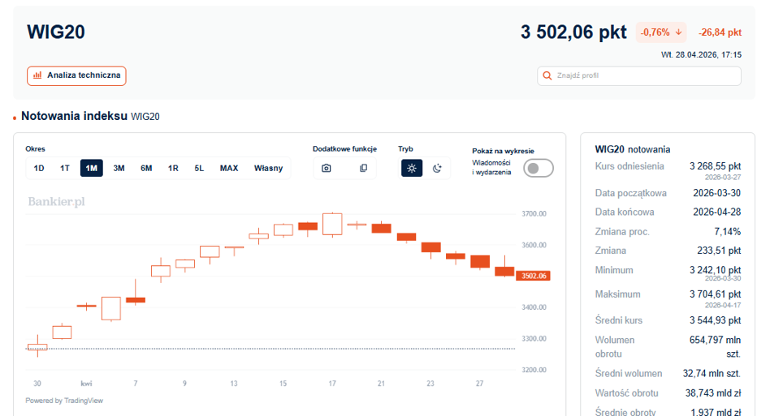
Task: Click the copy chart icon
Action: tap(363, 168)
